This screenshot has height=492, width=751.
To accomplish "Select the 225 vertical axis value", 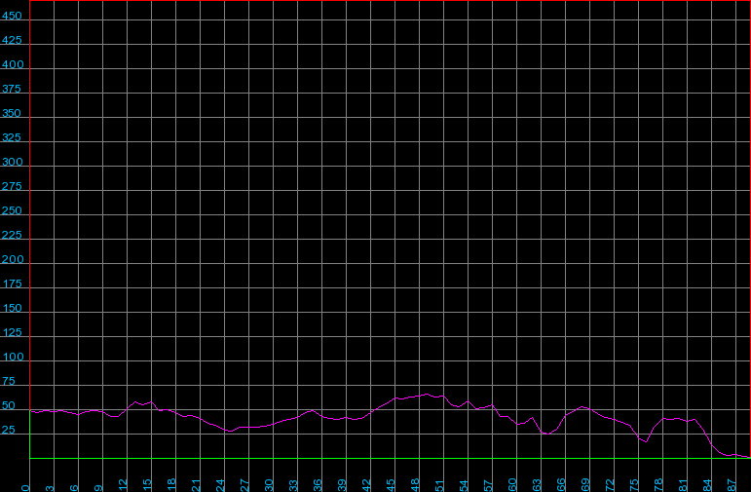I will [12, 235].
